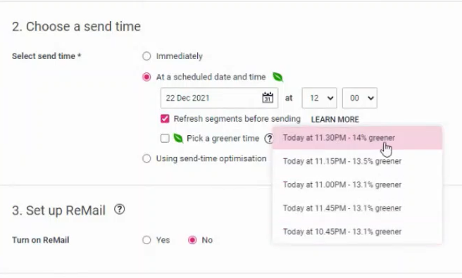462x278 pixels.
Task: Choose At a scheduled date and time
Action: [146, 77]
